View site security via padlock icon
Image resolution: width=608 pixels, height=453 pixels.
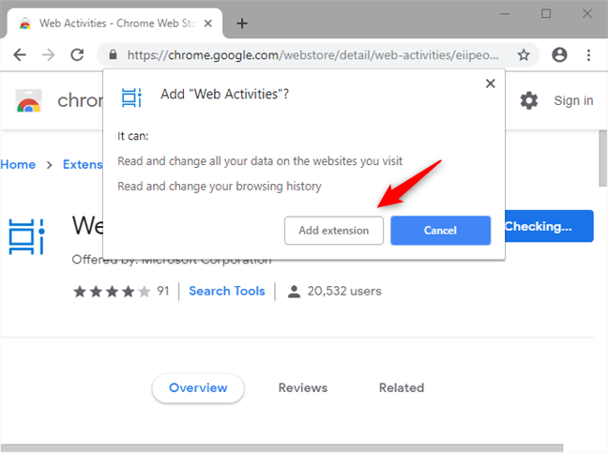pyautogui.click(x=113, y=54)
